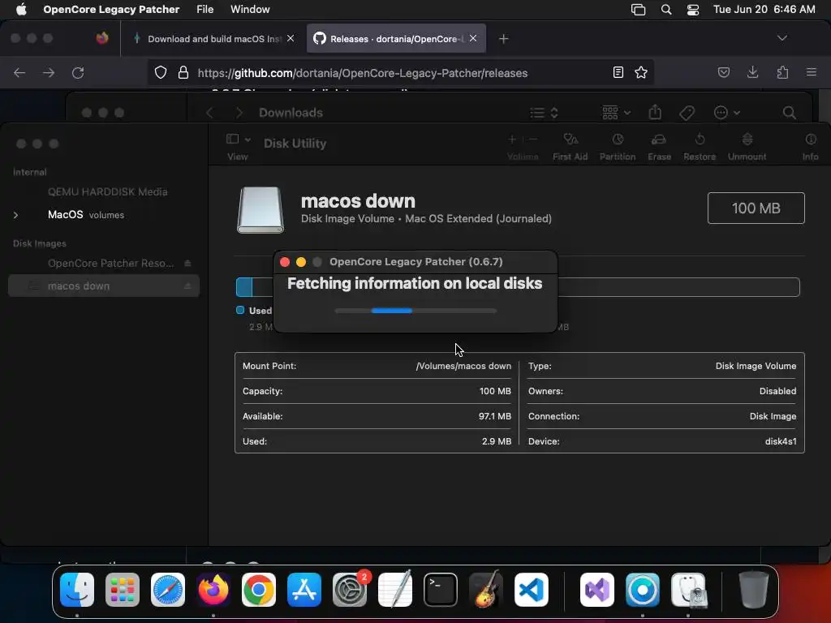Click the screen mirroring icon in menu bar
831x623 pixels.
tap(638, 10)
